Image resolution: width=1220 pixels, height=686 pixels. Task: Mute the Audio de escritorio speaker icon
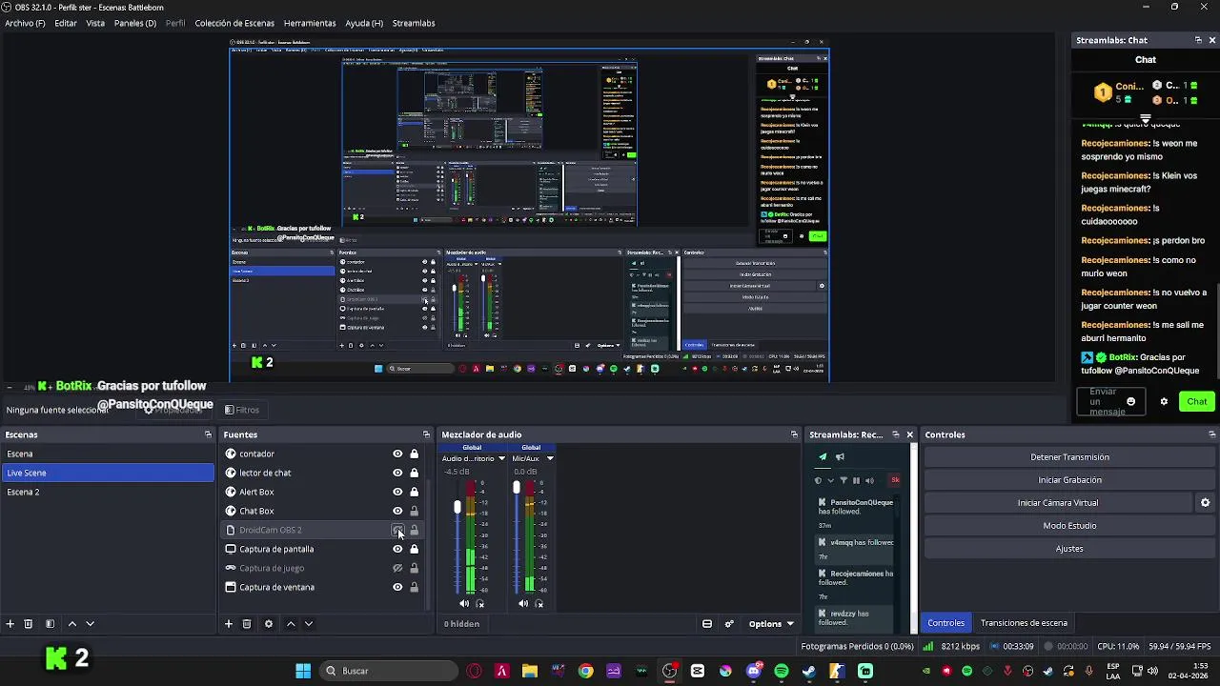(x=464, y=603)
